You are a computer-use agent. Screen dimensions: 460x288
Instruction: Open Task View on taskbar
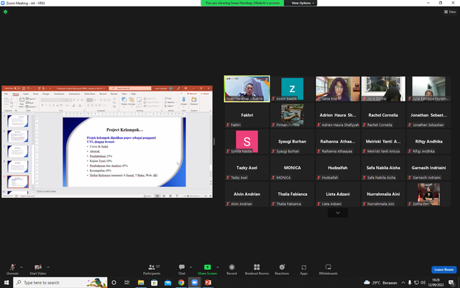pos(126,283)
